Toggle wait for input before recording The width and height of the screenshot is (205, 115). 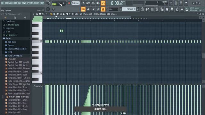click(88, 3)
